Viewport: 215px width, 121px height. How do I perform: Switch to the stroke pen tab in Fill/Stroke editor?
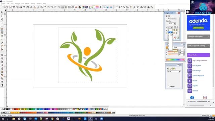coord(171,69)
